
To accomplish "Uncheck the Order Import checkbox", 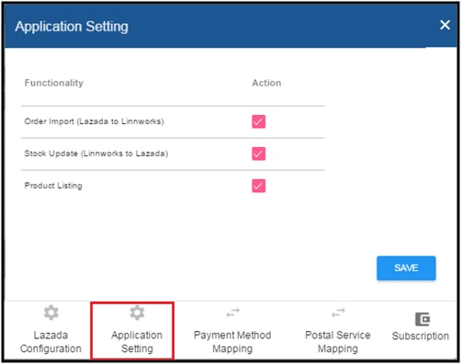I will tap(259, 121).
